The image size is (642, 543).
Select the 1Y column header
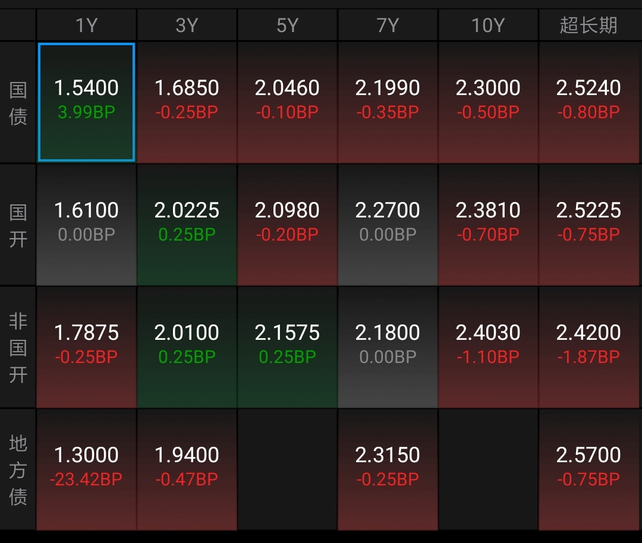coord(86,26)
